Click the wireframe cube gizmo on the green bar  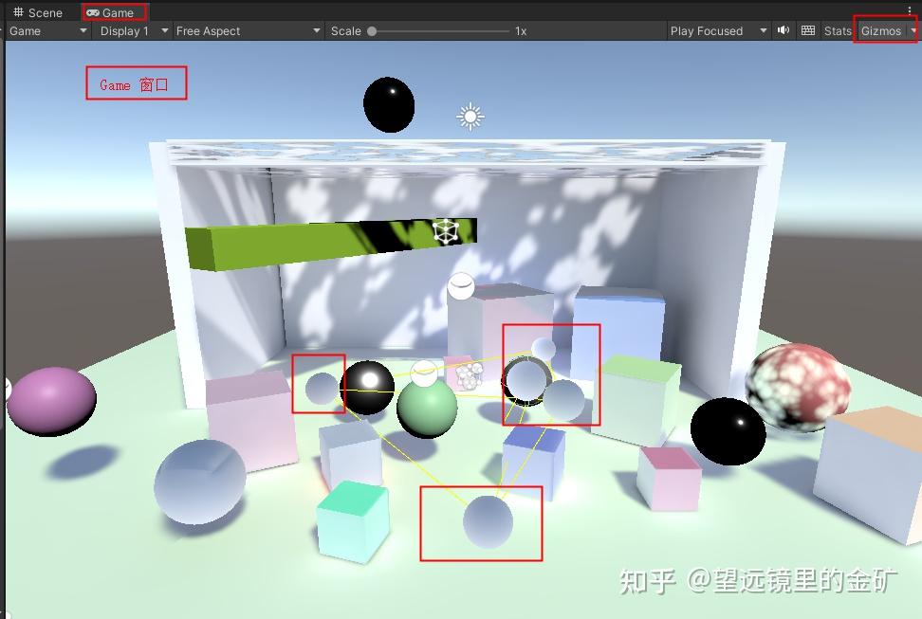[x=446, y=231]
